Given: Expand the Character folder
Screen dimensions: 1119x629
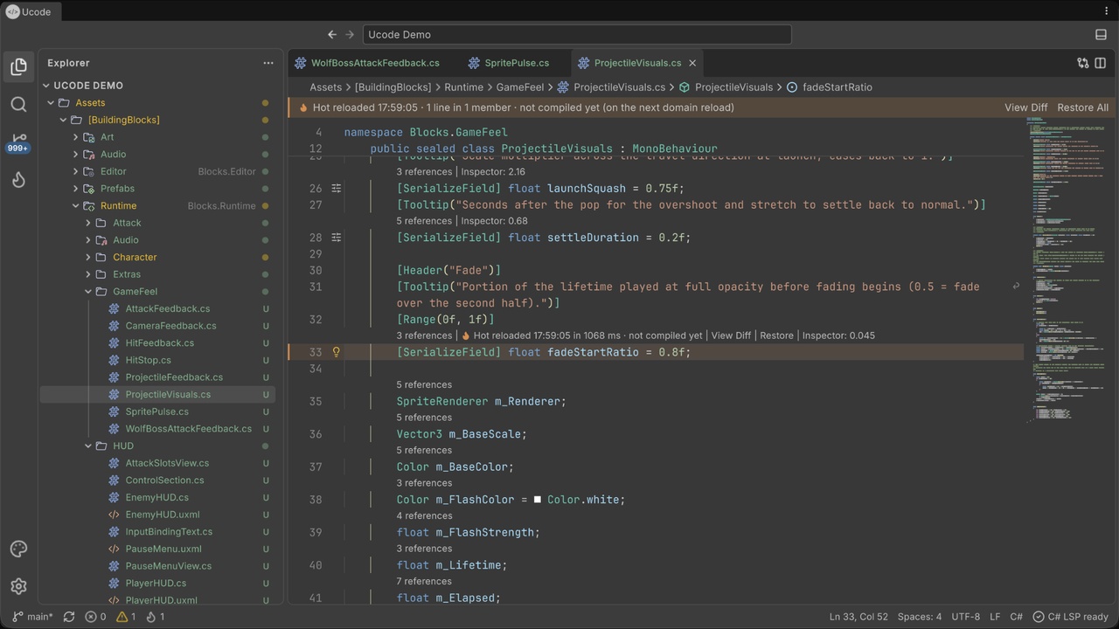Looking at the screenshot, I should pos(88,257).
